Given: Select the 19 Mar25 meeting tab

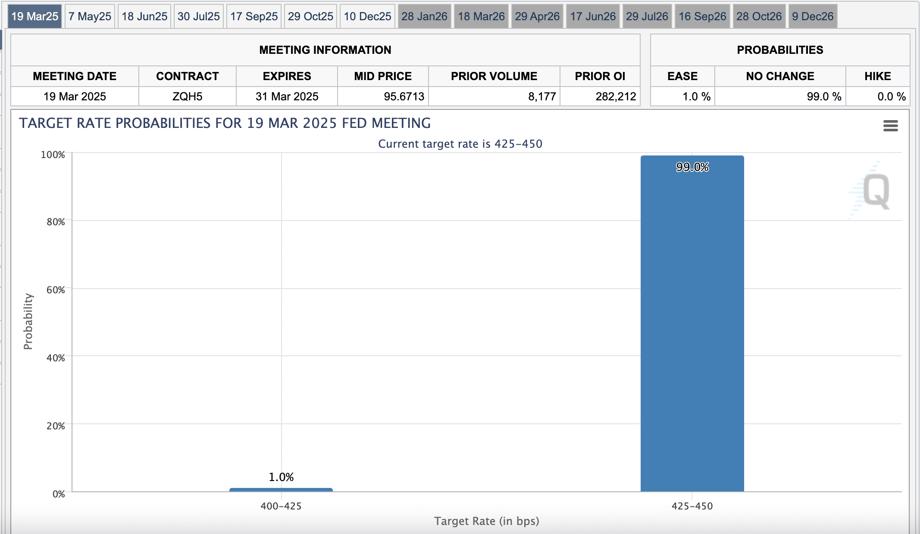Looking at the screenshot, I should pos(34,16).
